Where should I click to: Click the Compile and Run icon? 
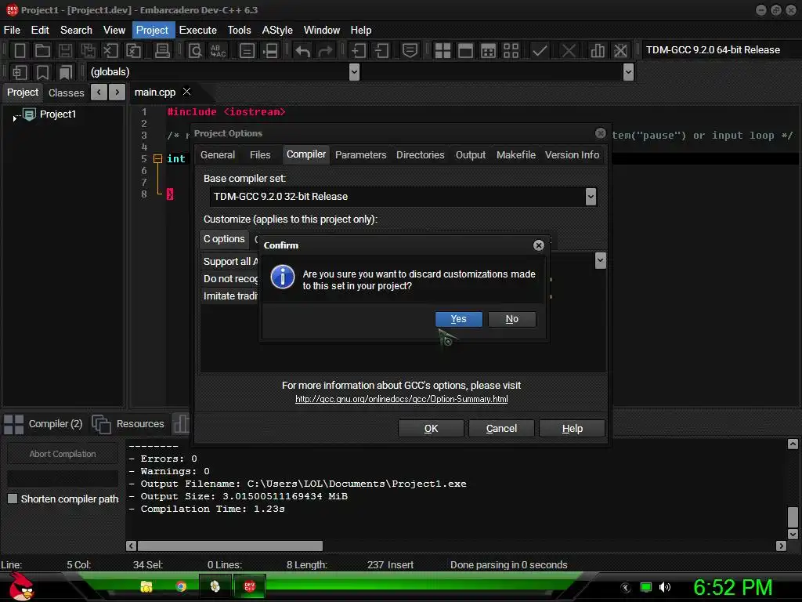pos(488,50)
